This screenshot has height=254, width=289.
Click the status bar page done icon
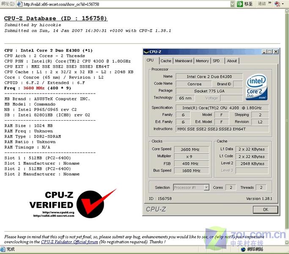tap(3, 249)
